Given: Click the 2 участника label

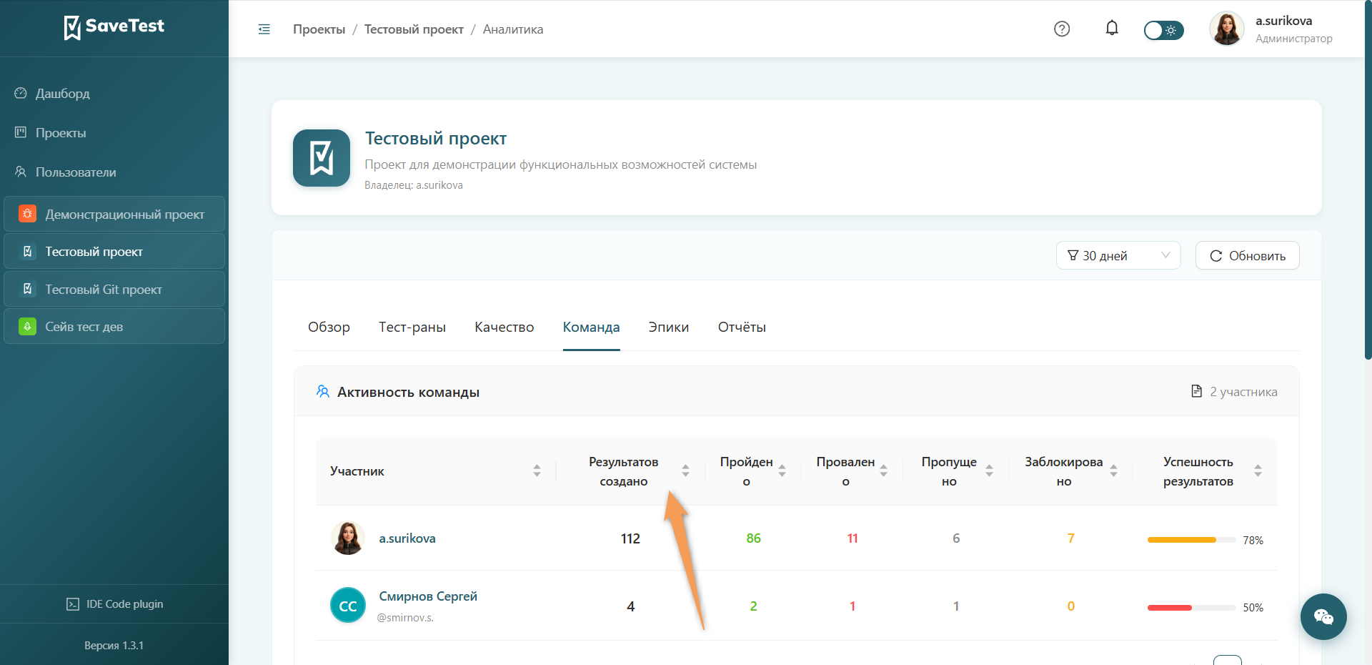Looking at the screenshot, I should click(x=1243, y=392).
